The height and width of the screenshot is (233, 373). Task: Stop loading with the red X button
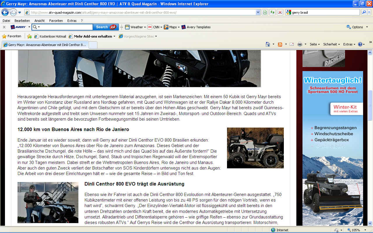(x=280, y=13)
